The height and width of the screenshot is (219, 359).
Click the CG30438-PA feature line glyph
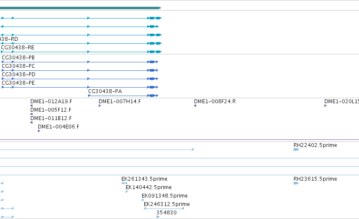pos(123,96)
